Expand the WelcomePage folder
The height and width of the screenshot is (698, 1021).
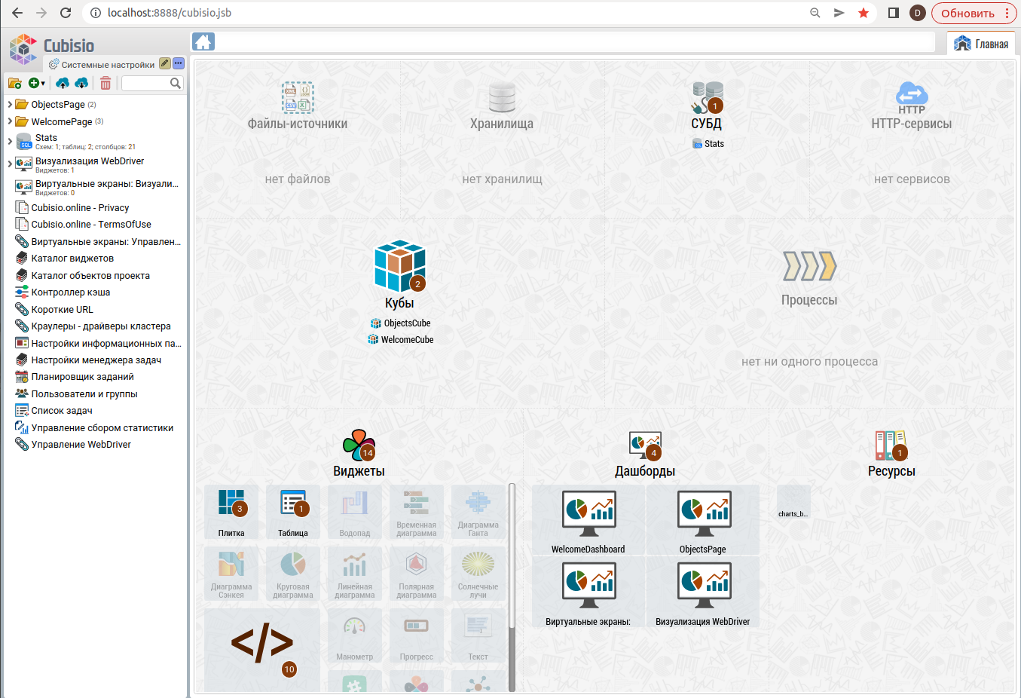tap(10, 121)
